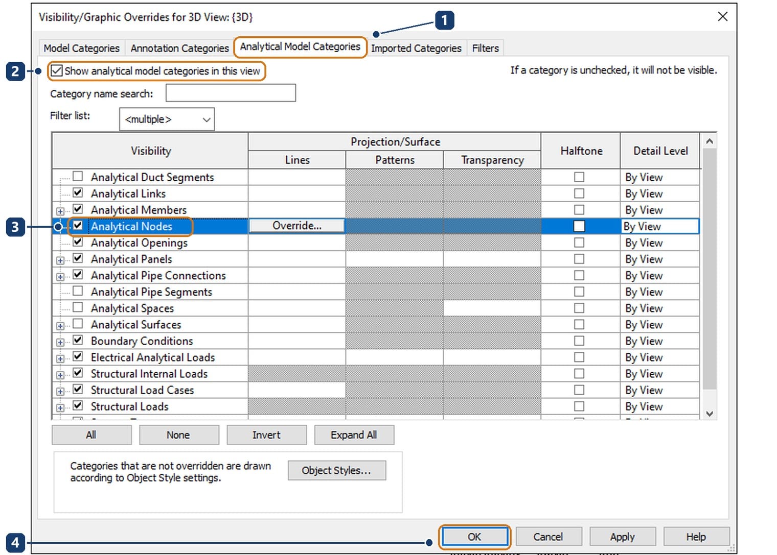Image resolution: width=777 pixels, height=555 pixels.
Task: Click the Expand All button
Action: (354, 435)
